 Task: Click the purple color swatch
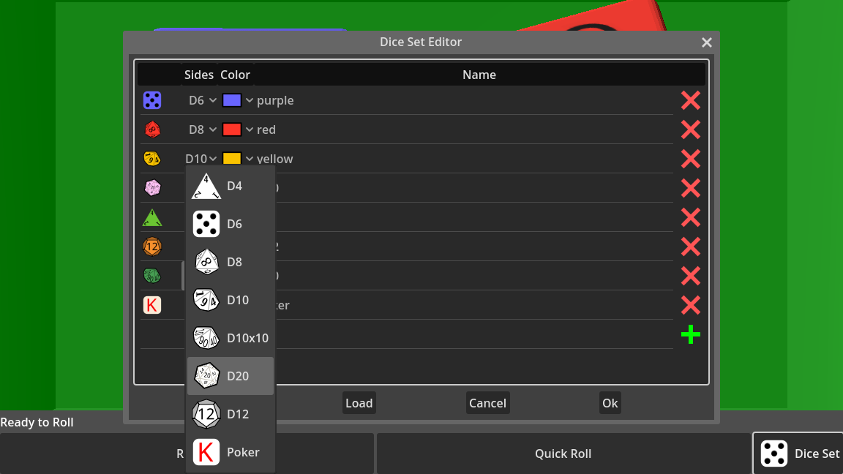coord(232,100)
